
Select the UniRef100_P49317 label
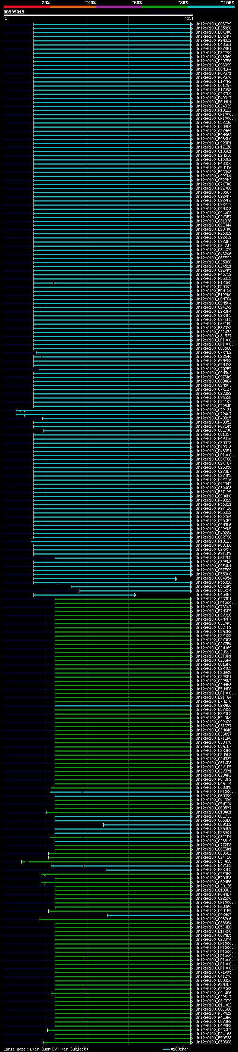point(213,98)
